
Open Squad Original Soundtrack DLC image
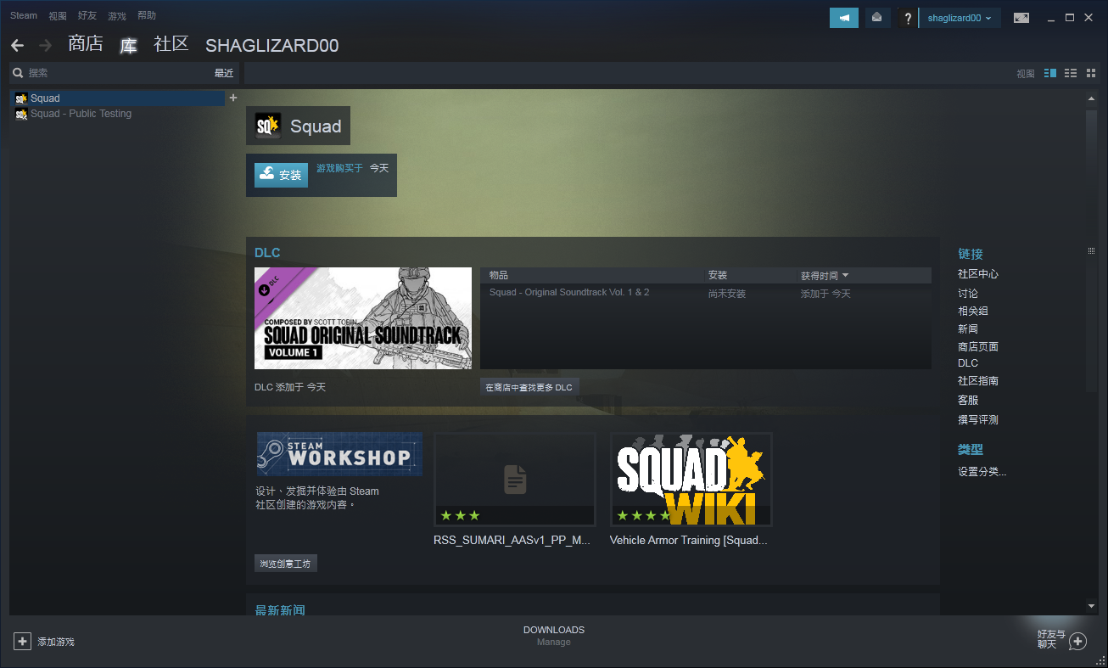click(x=363, y=318)
